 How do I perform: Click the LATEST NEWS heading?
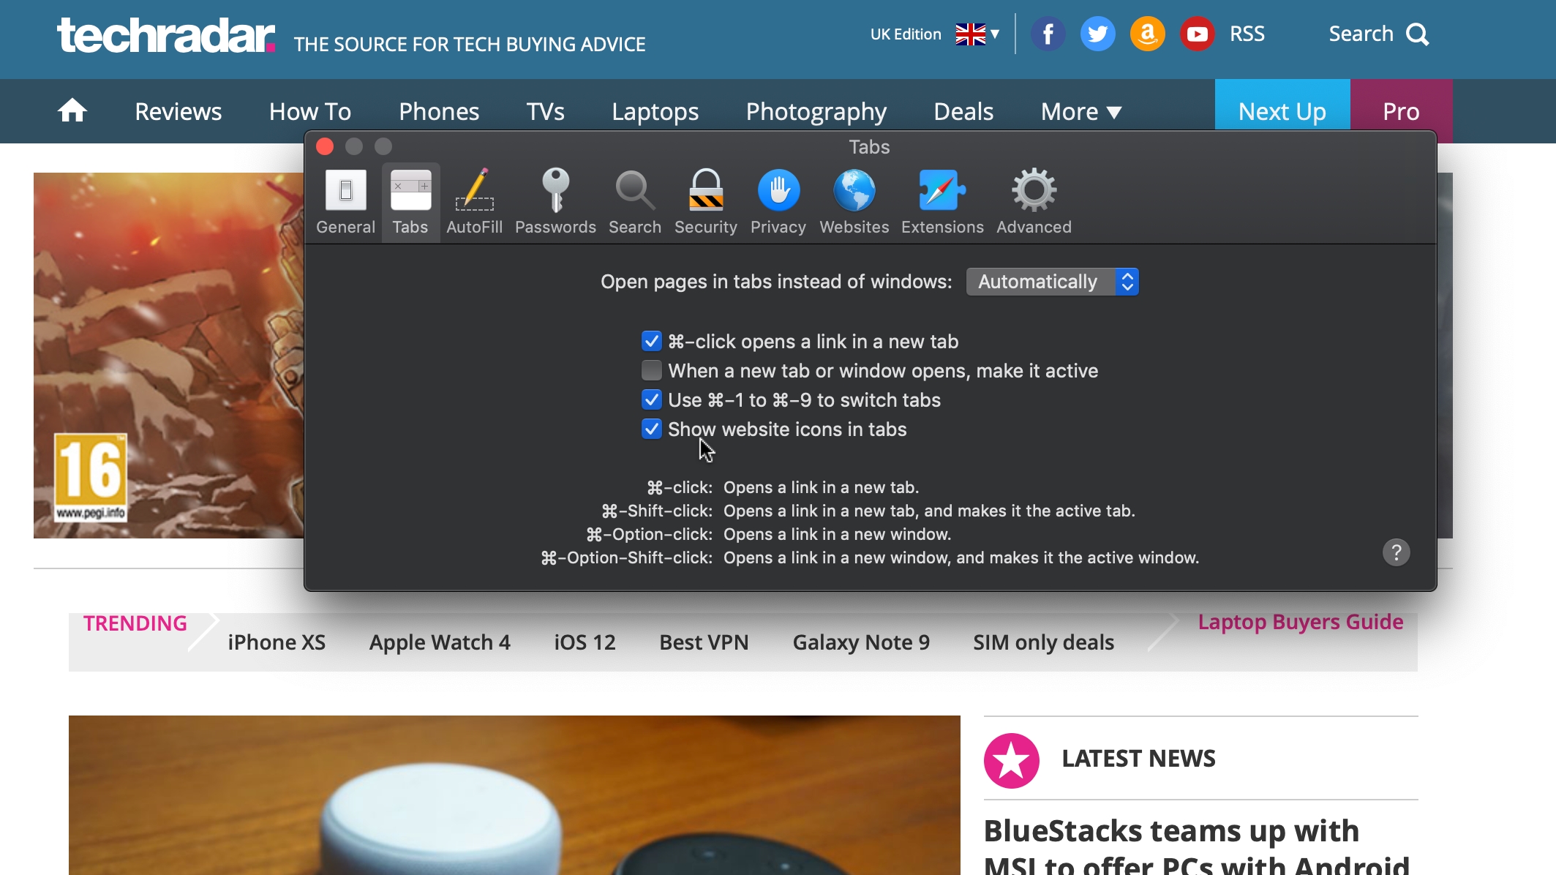1138,759
